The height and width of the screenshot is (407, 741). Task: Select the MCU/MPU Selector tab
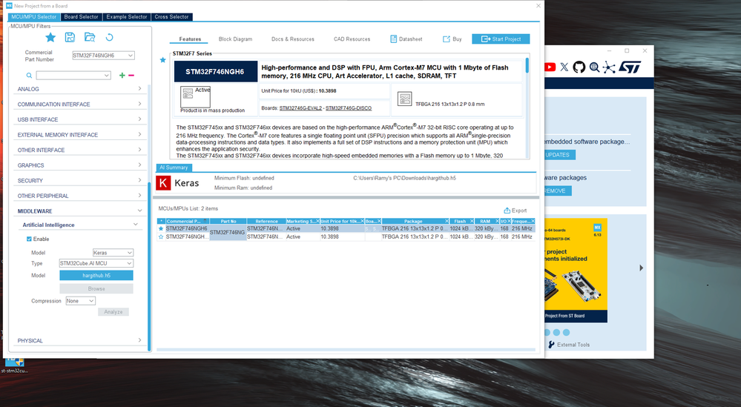[33, 17]
